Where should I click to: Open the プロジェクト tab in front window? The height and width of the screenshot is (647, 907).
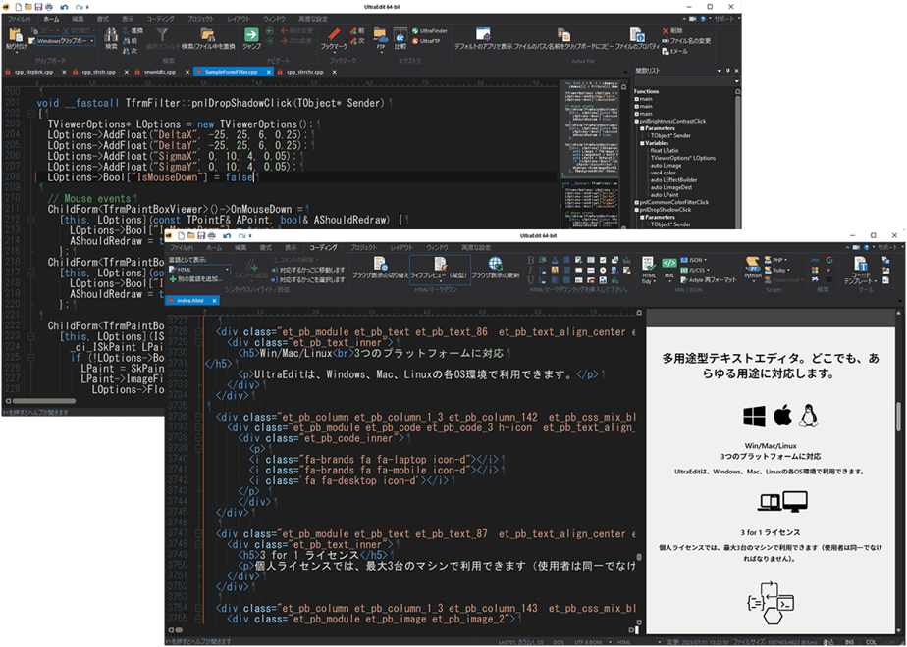(x=363, y=247)
